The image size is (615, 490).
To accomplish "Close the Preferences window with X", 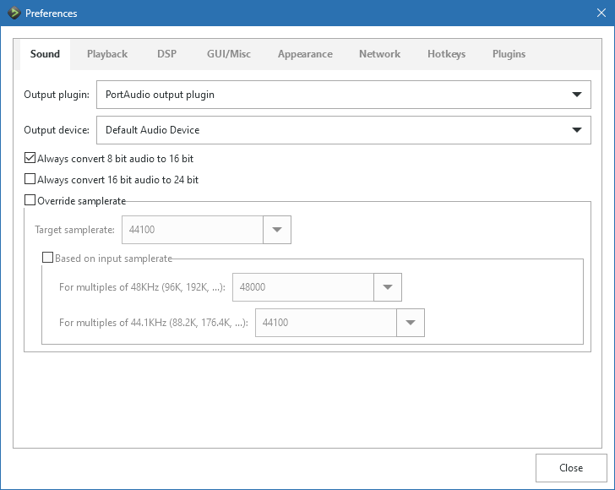I will click(601, 13).
